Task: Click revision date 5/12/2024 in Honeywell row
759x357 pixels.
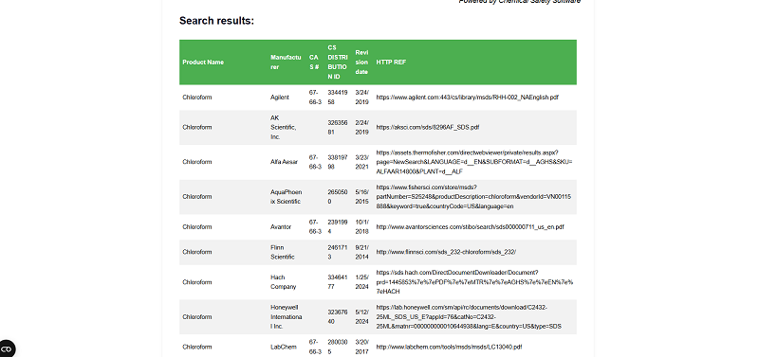Action: pyautogui.click(x=361, y=317)
